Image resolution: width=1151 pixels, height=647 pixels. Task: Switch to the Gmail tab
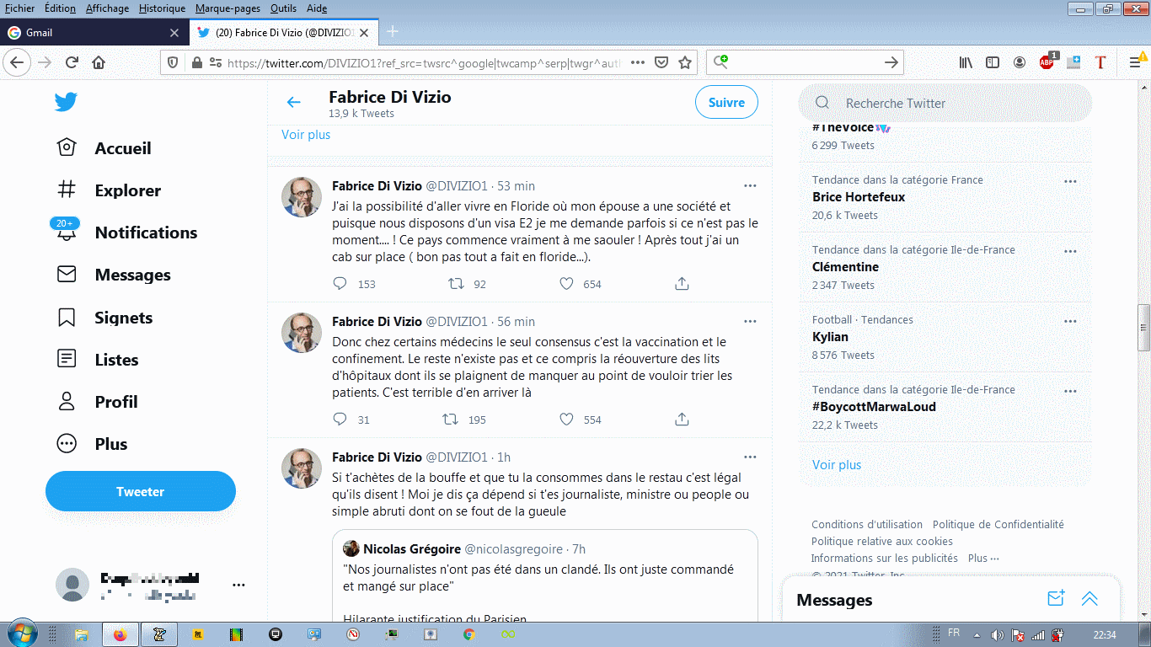tap(94, 33)
